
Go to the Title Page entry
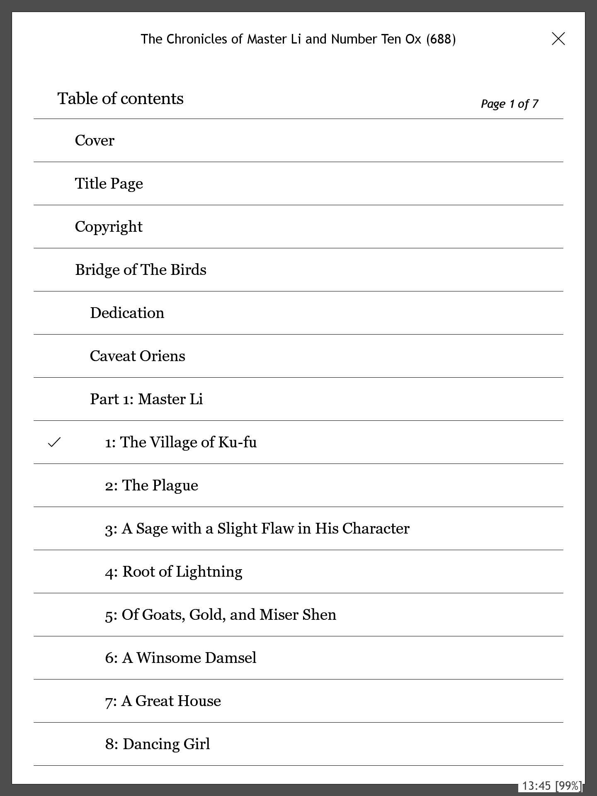click(109, 184)
